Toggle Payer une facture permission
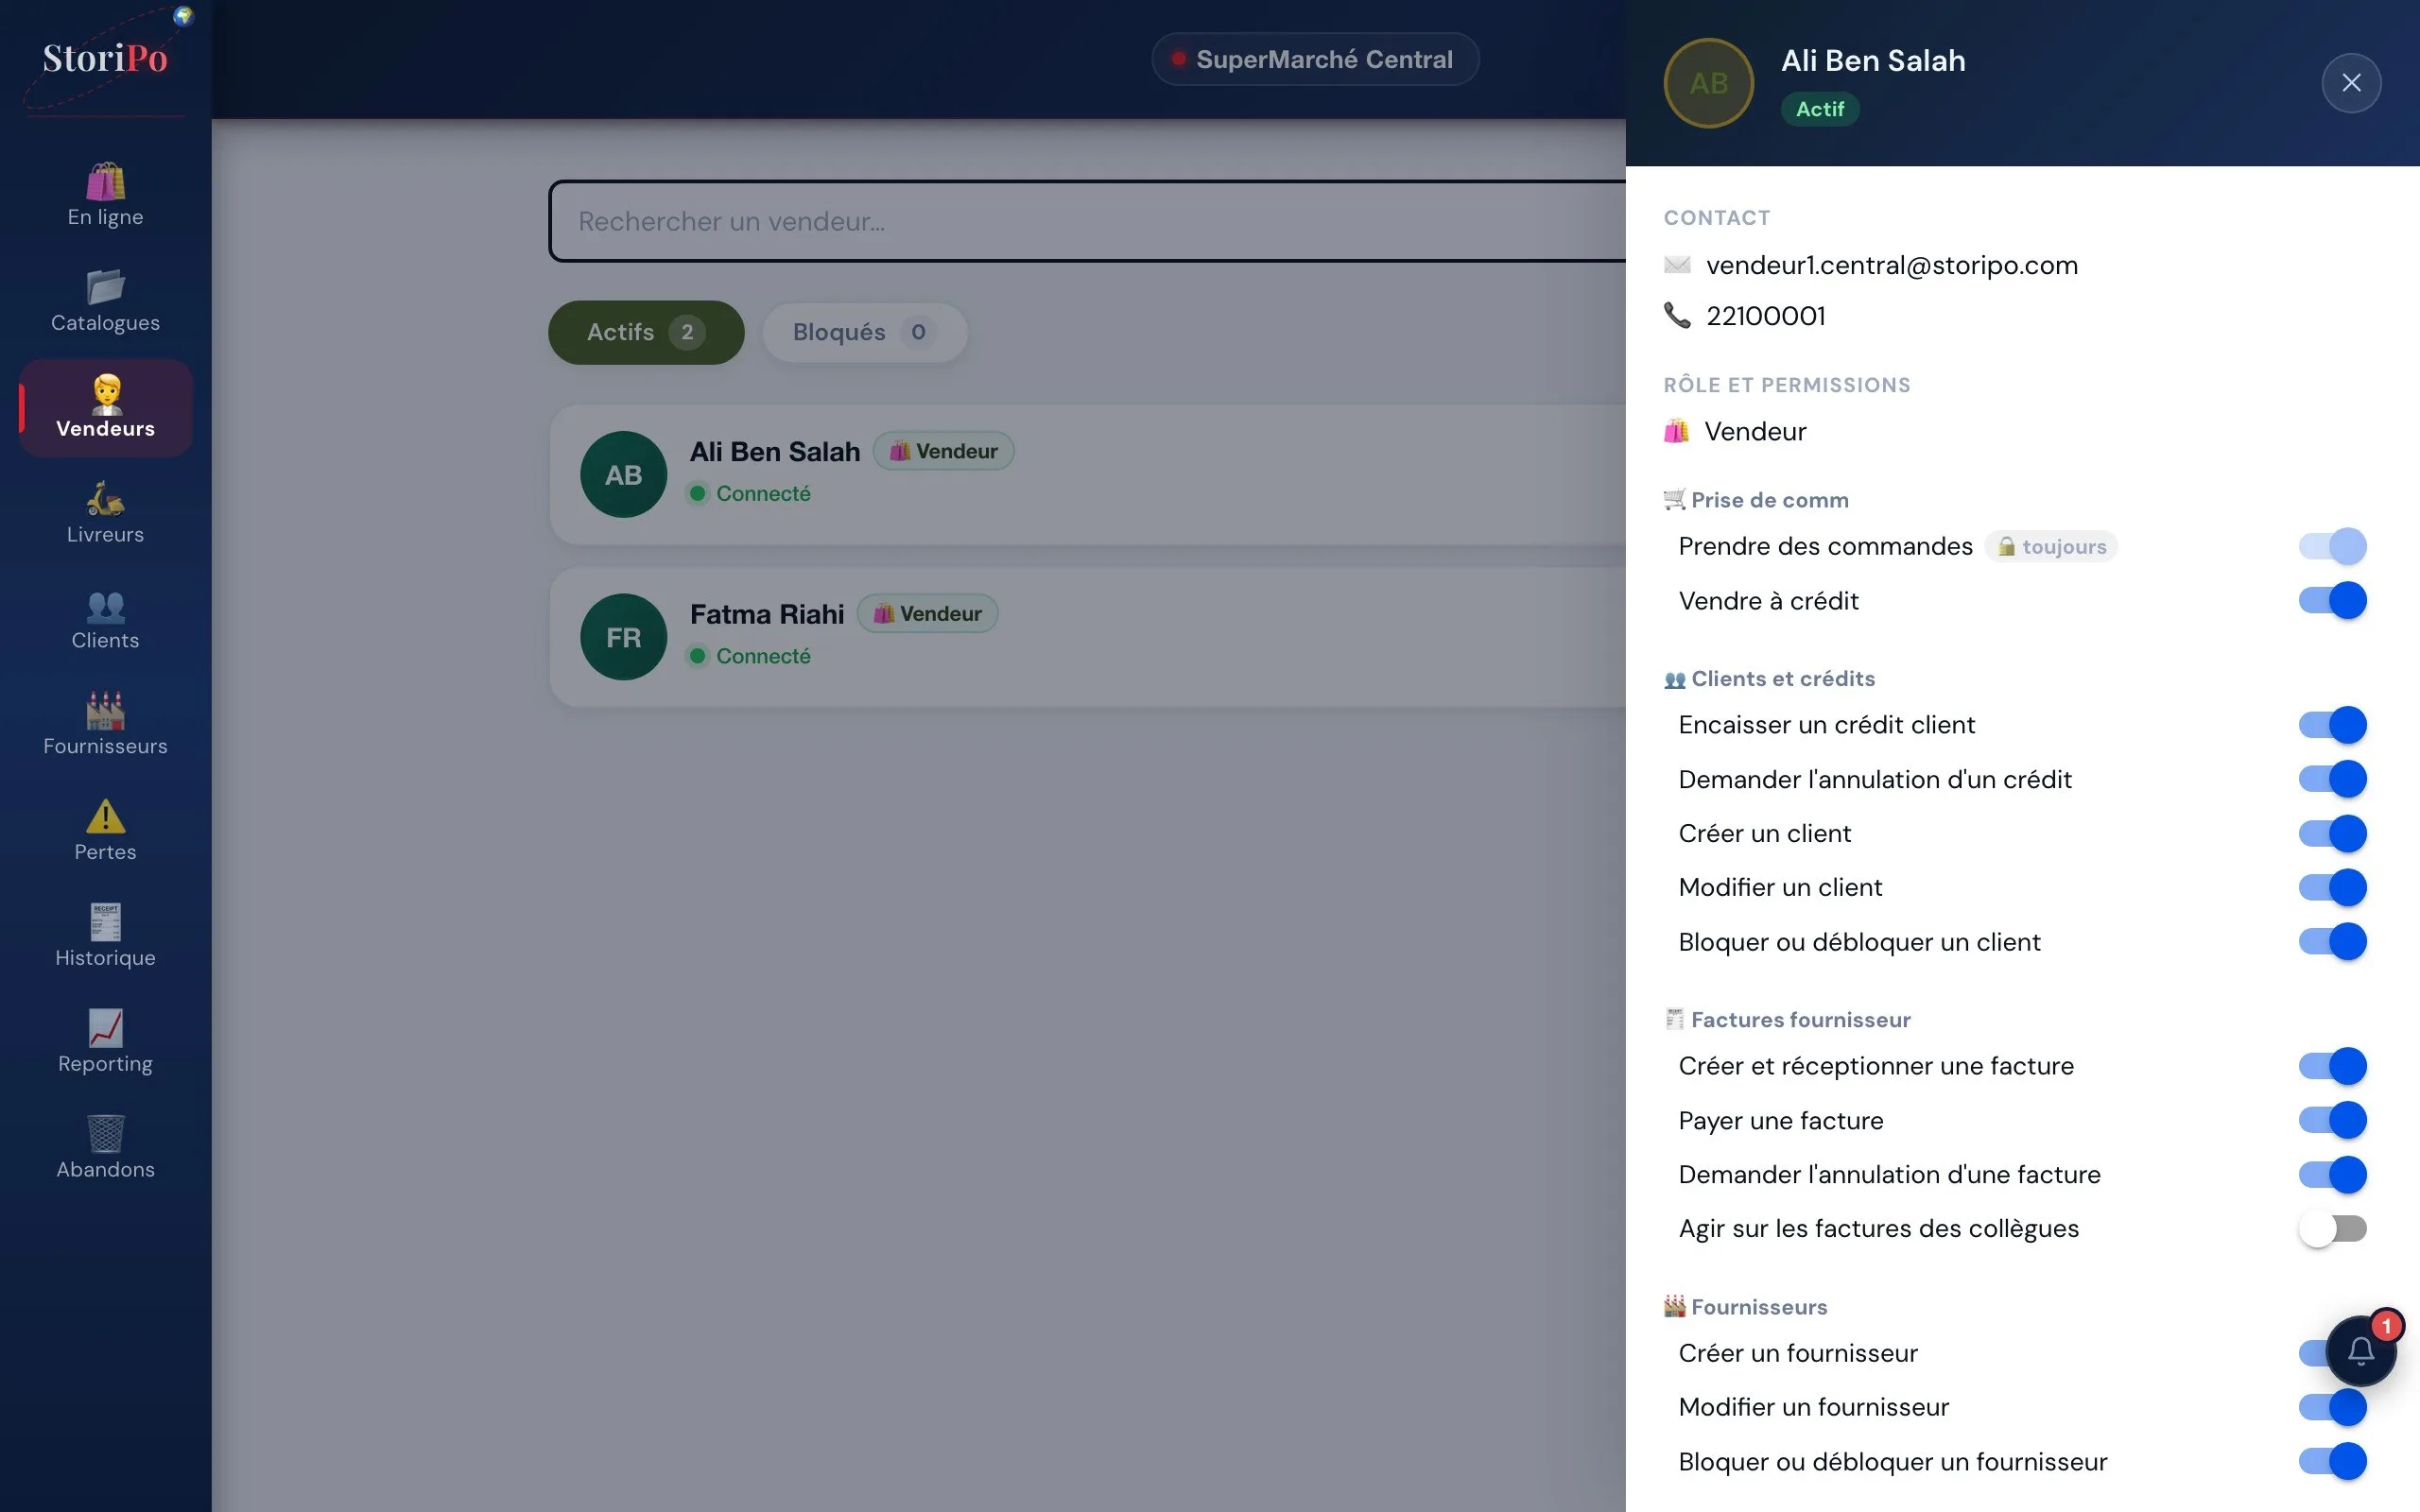The image size is (2420, 1512). [2332, 1120]
